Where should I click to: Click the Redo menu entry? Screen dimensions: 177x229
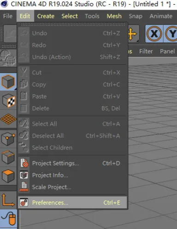72,45
